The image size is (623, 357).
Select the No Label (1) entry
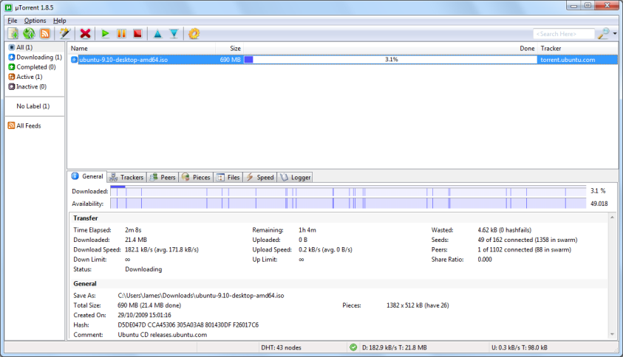coord(33,106)
